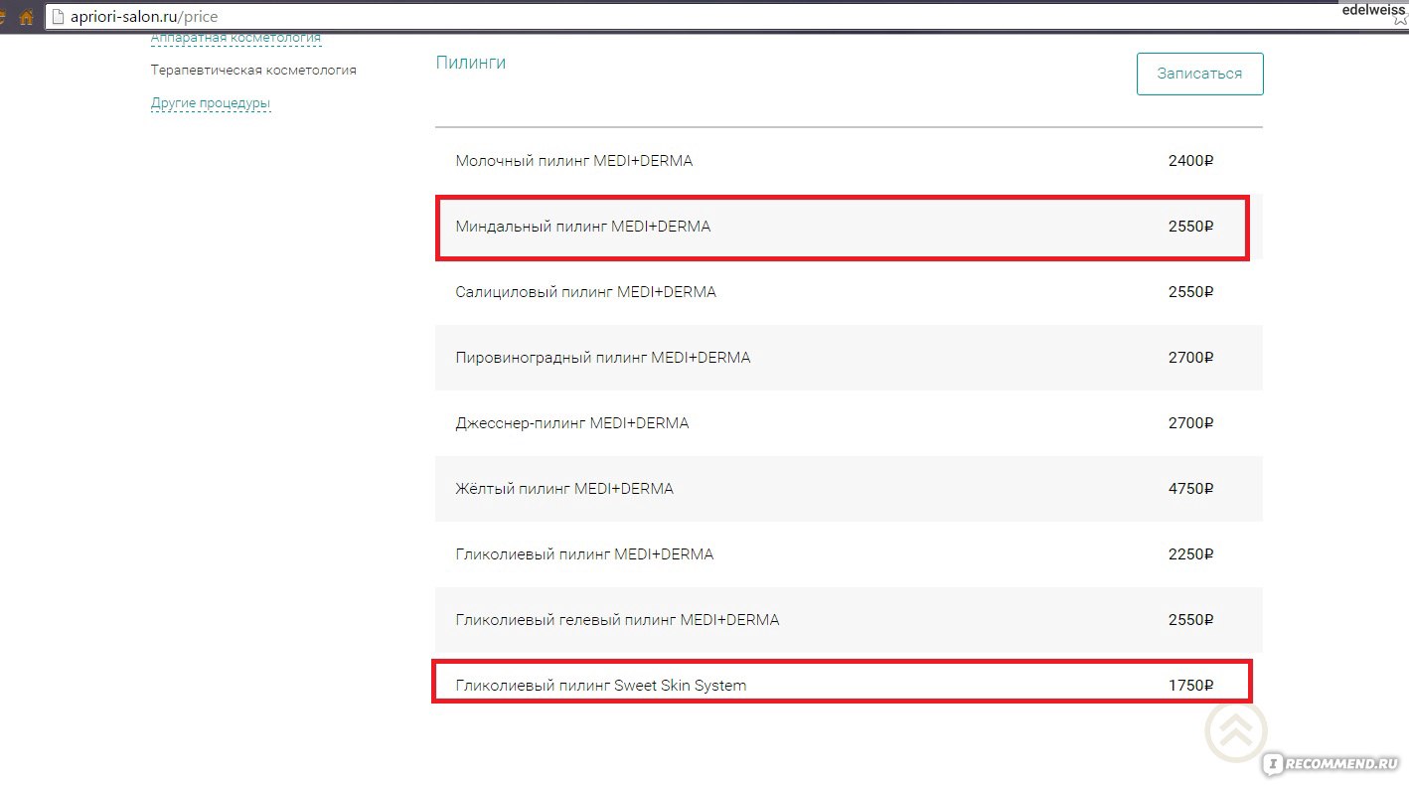Click the 2550₽ price of Миндальный пилинг
Screen dimensions: 1409x785
point(1191,227)
